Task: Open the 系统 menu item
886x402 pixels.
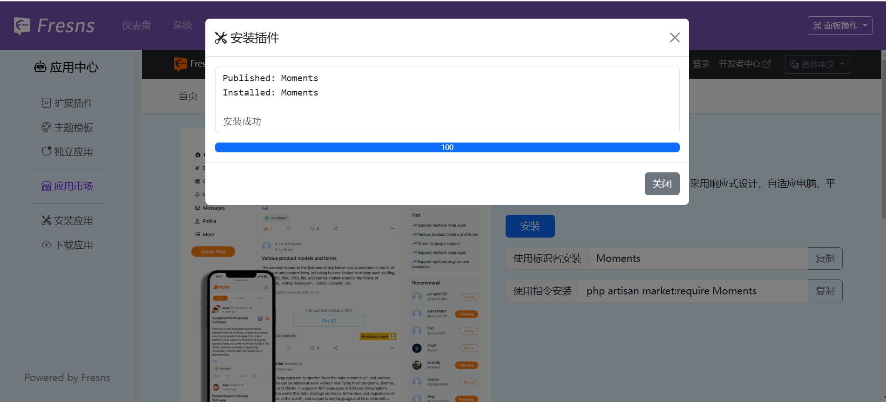Action: [183, 26]
